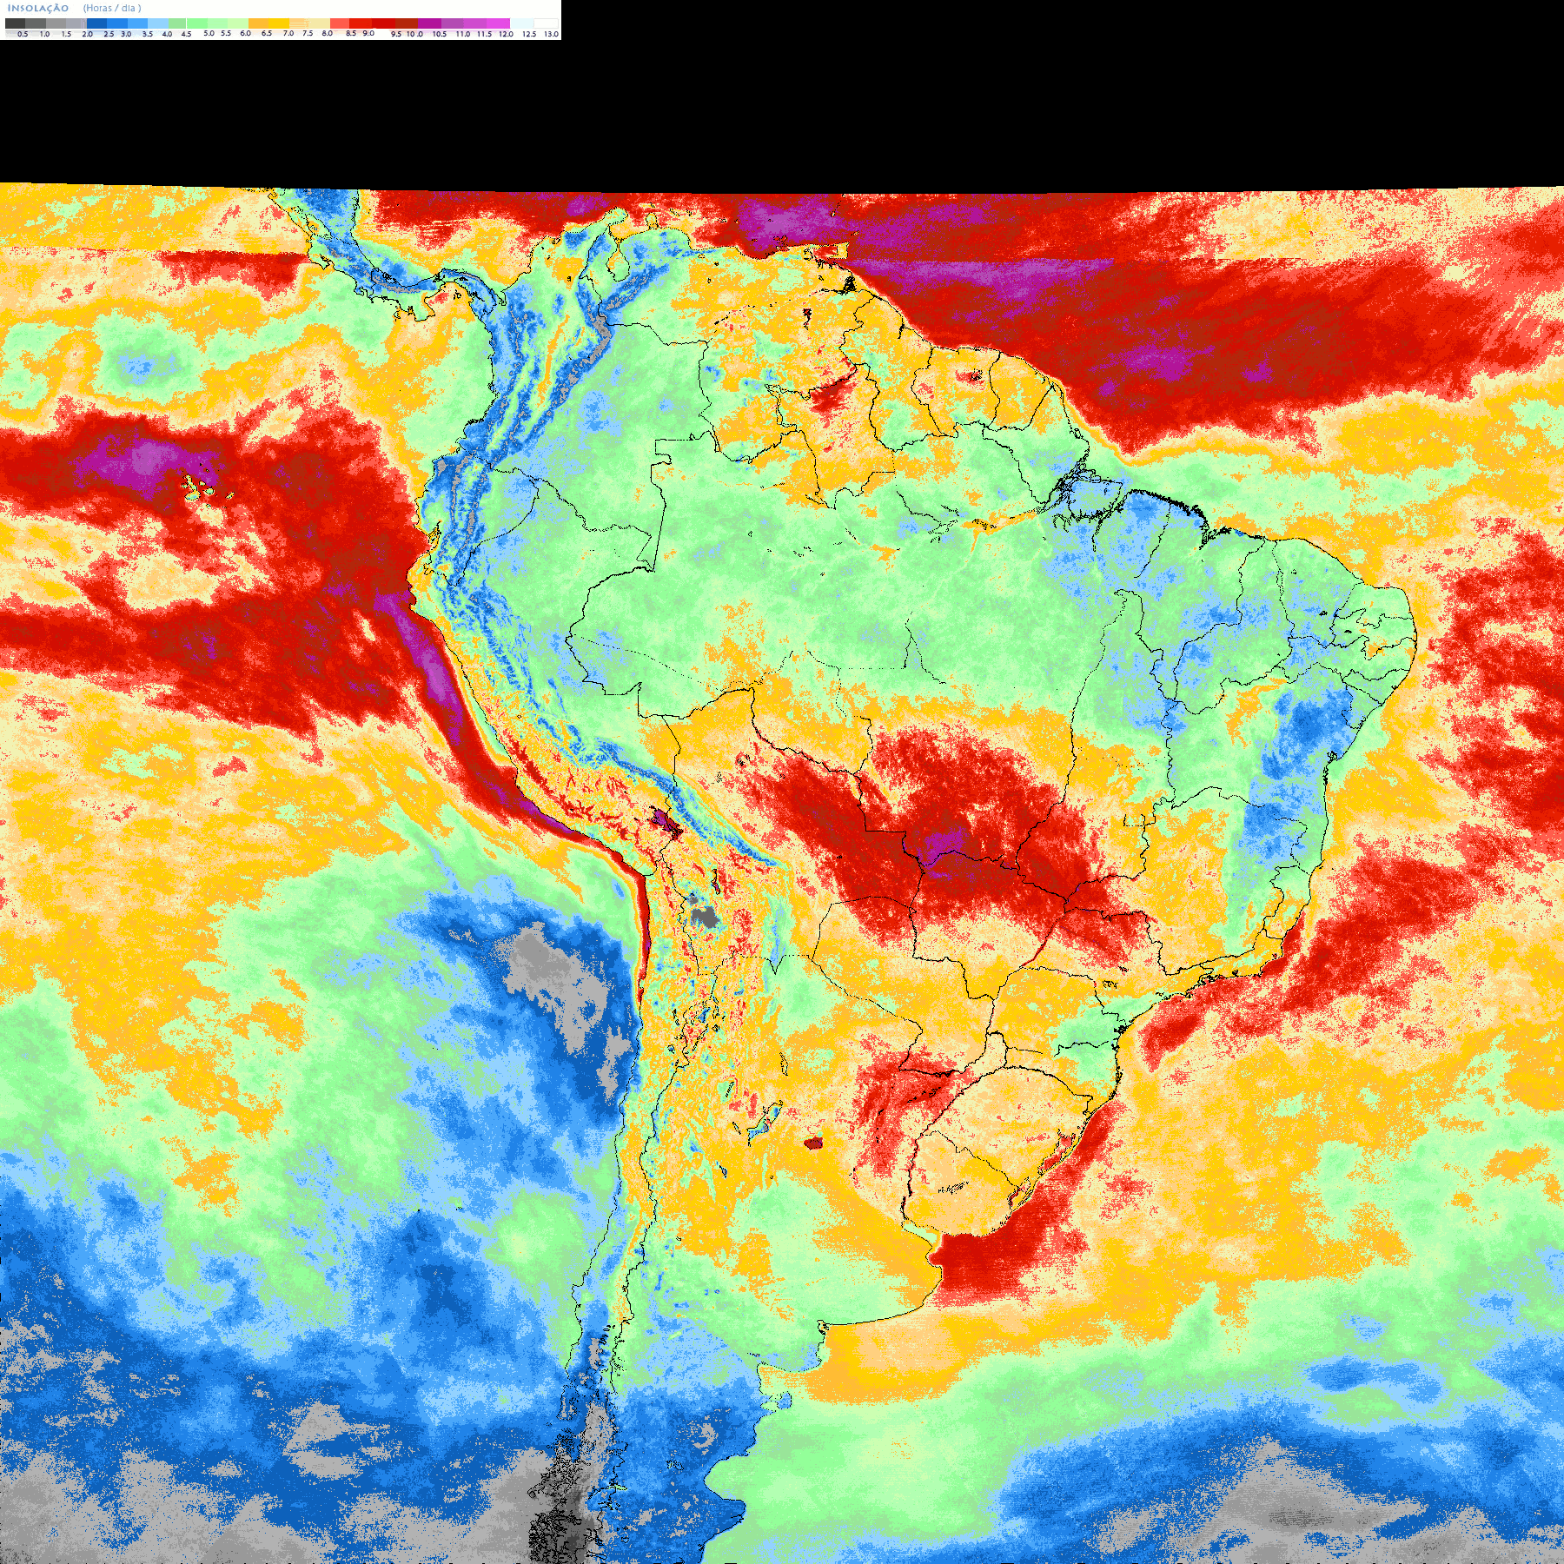Select the 12.0 legend value
The width and height of the screenshot is (1564, 1564).
click(506, 34)
